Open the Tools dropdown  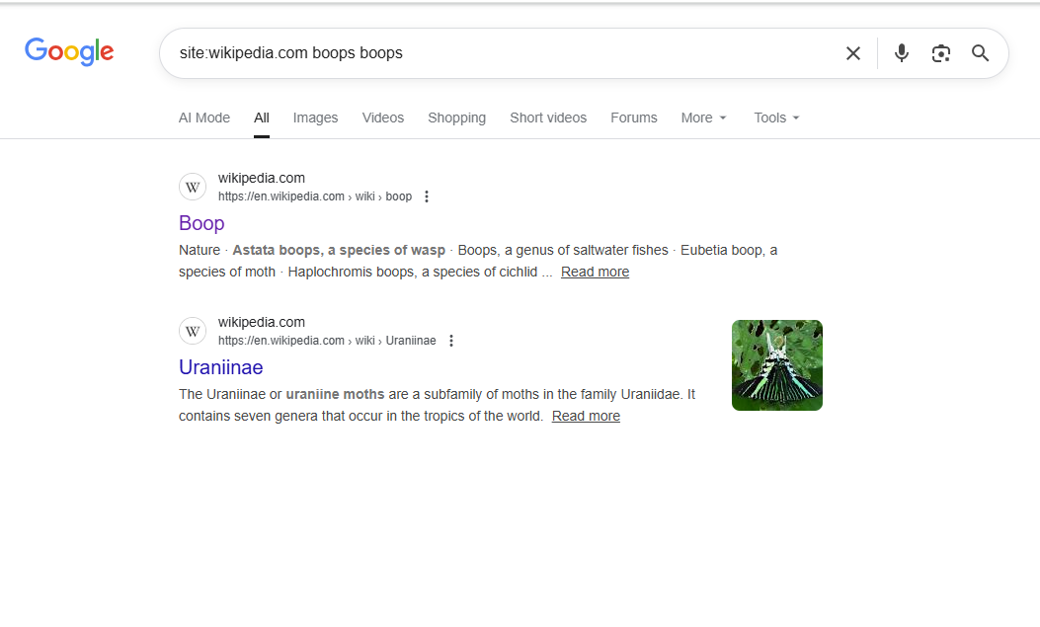pyautogui.click(x=776, y=118)
